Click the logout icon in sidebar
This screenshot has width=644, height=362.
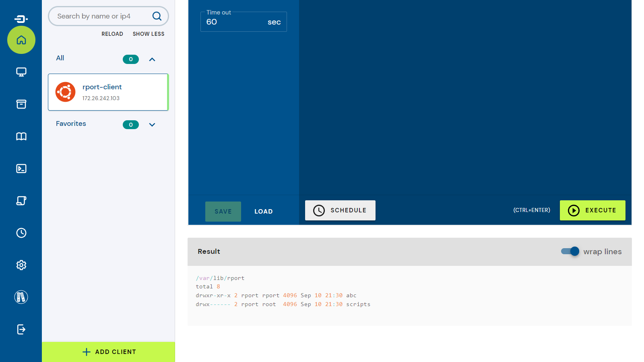[21, 329]
